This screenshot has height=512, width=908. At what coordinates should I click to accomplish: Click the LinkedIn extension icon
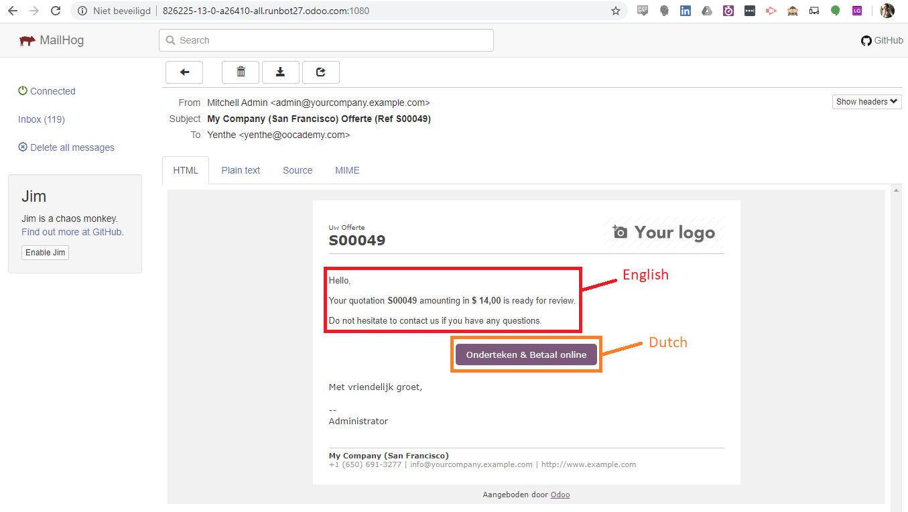pos(686,10)
